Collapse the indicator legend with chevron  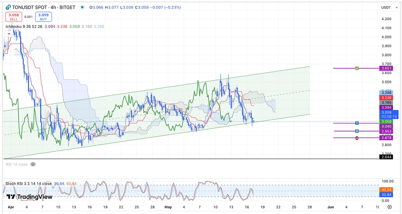[8, 34]
